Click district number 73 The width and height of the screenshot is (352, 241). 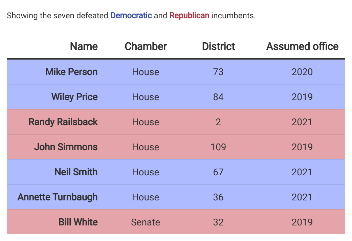[218, 72]
